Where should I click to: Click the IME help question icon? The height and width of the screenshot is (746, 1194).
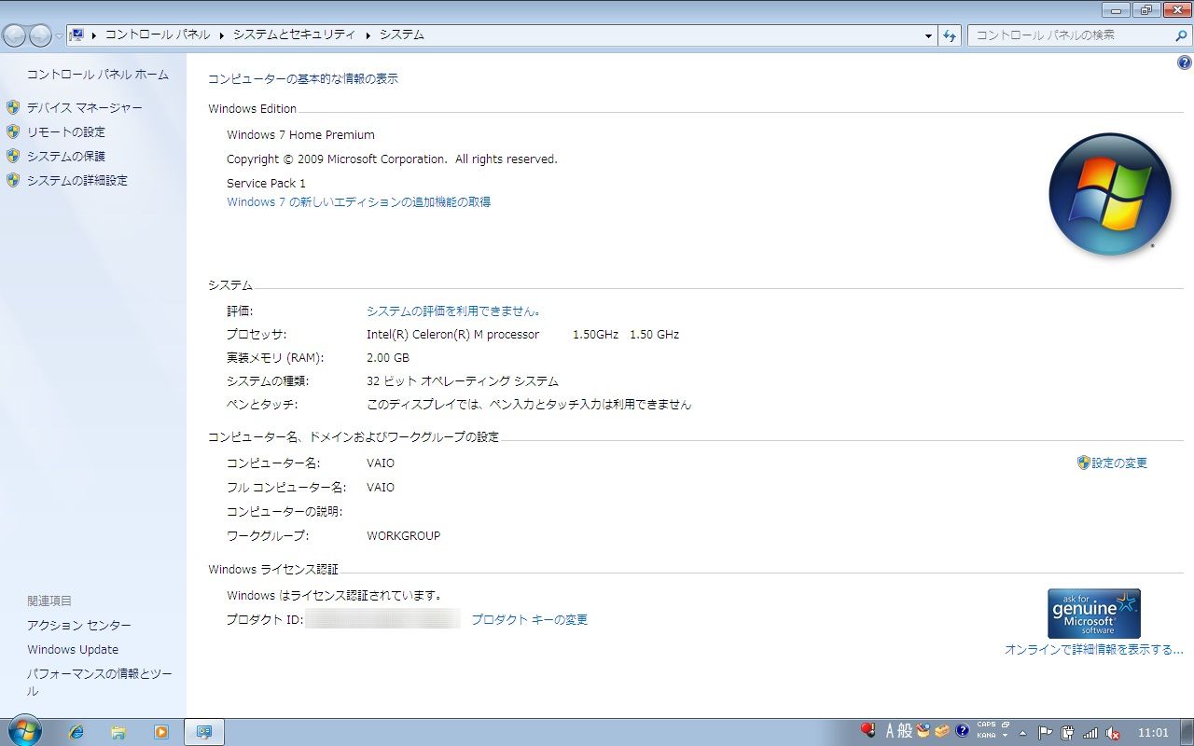tap(963, 731)
